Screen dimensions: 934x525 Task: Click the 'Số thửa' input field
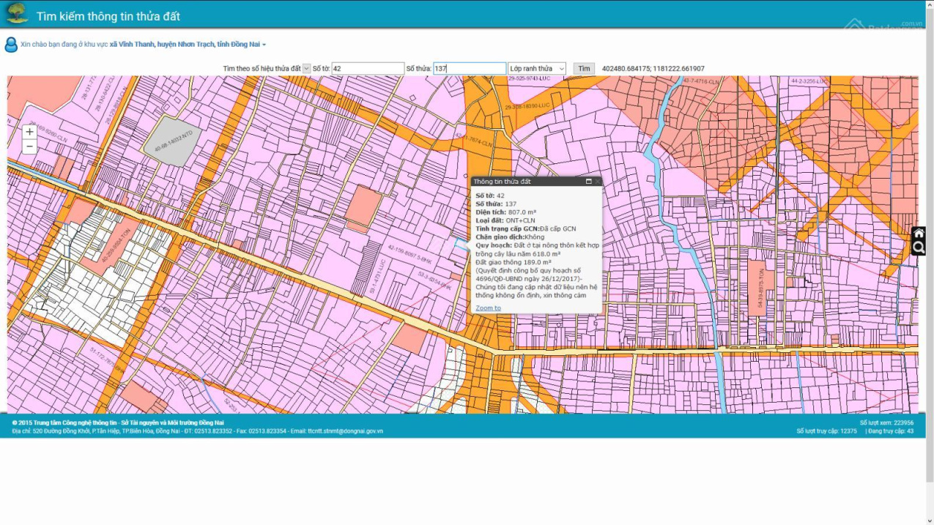(x=469, y=69)
